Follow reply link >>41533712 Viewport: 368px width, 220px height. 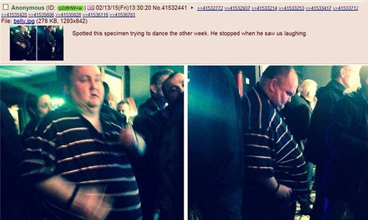point(345,8)
